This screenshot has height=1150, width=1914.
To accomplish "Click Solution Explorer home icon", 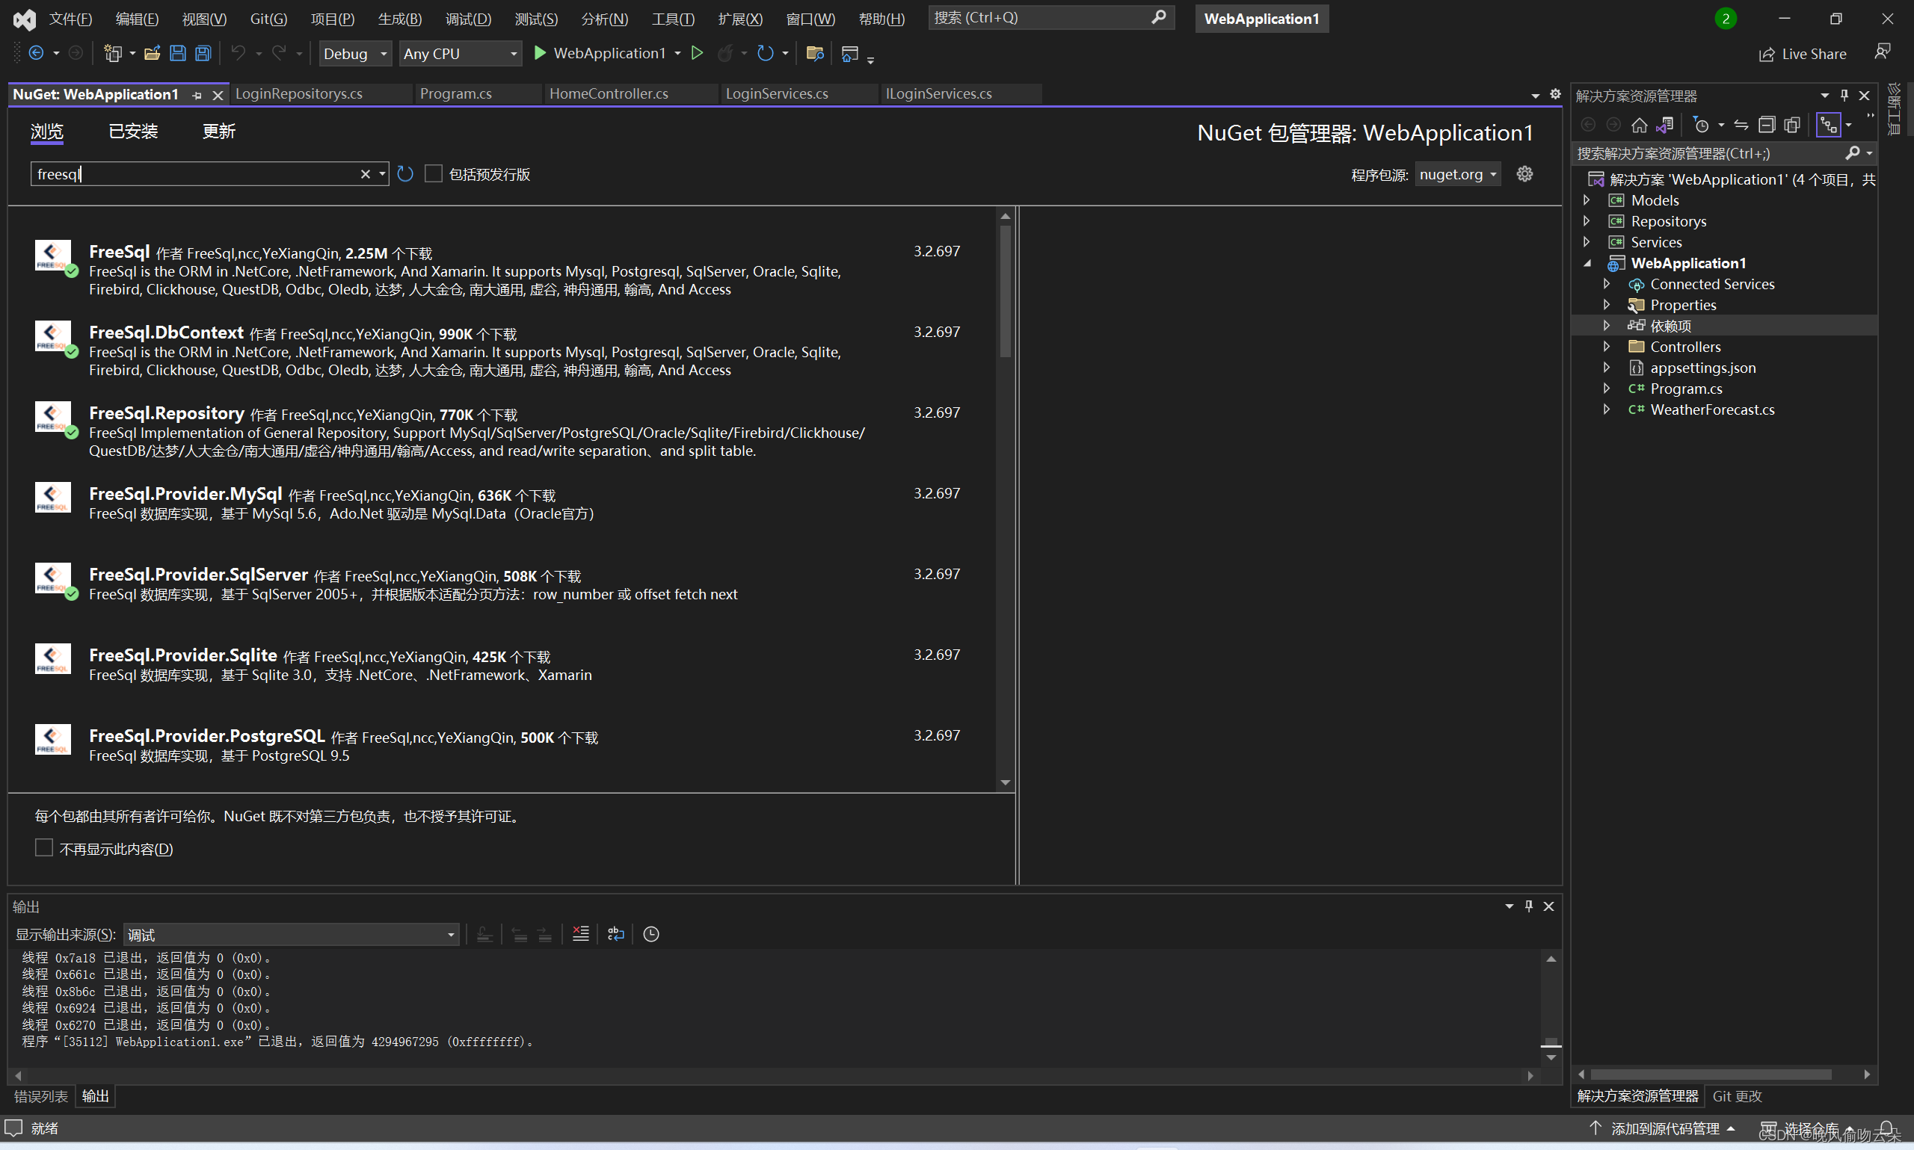I will click(1639, 125).
